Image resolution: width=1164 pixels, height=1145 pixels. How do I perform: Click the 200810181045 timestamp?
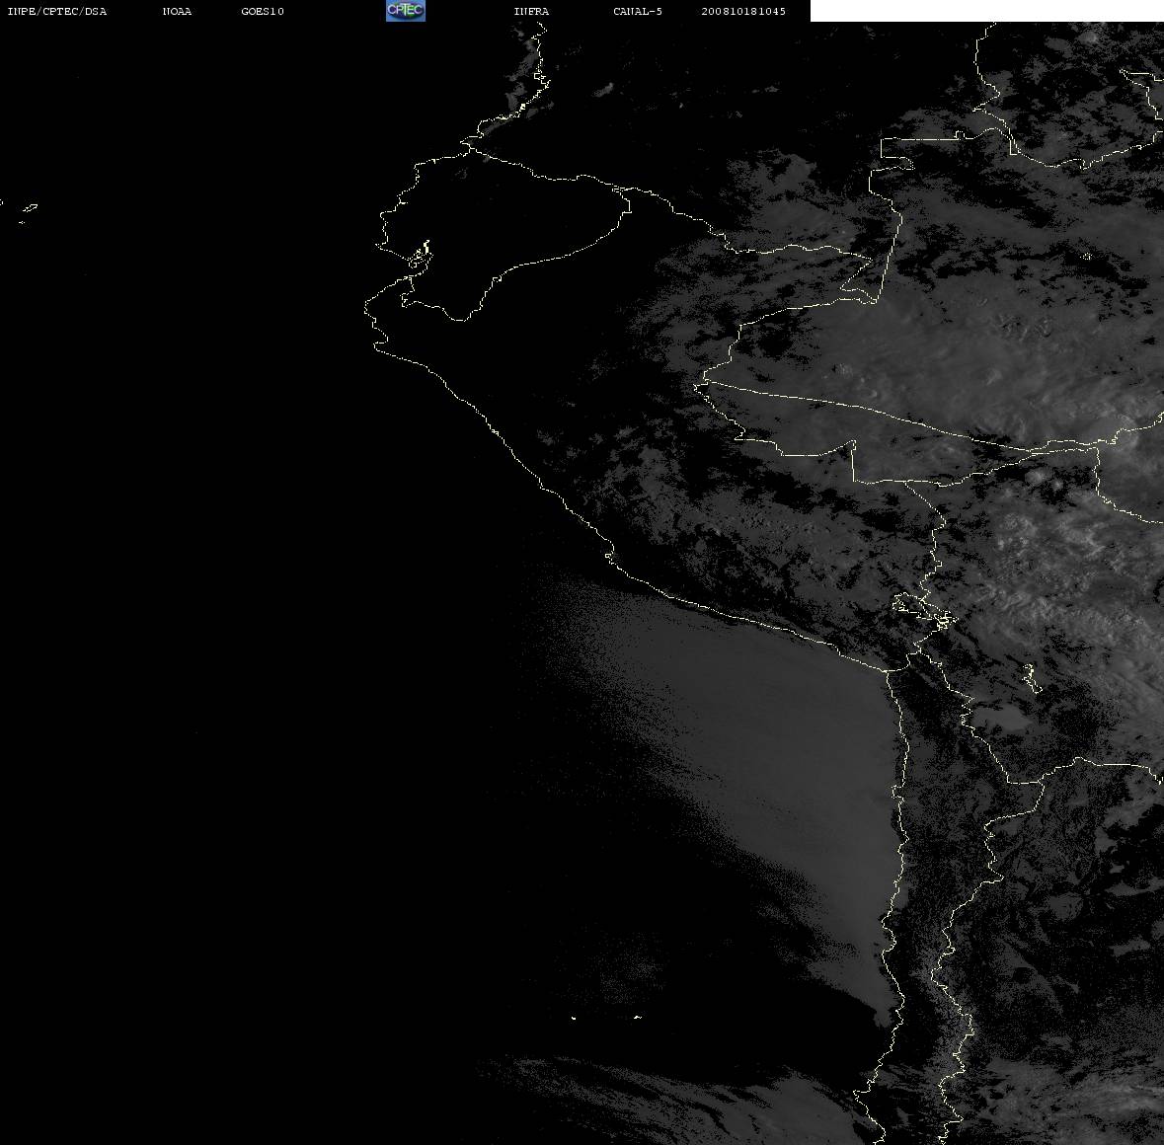click(743, 11)
